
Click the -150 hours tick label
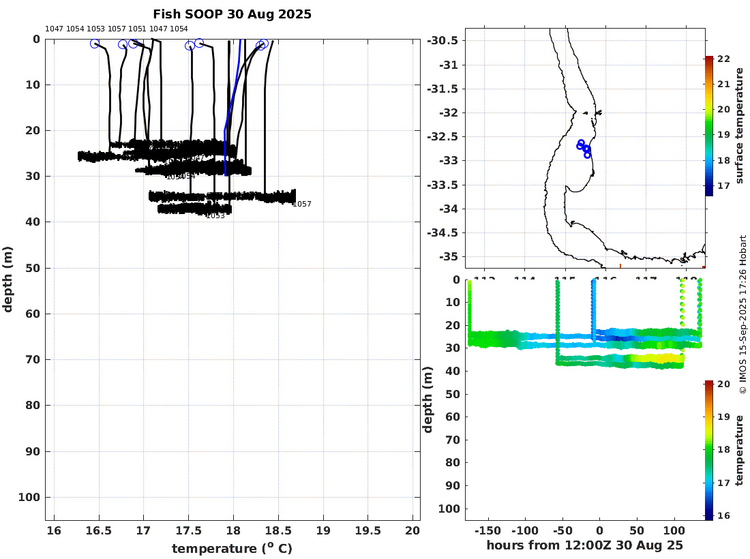tap(488, 531)
